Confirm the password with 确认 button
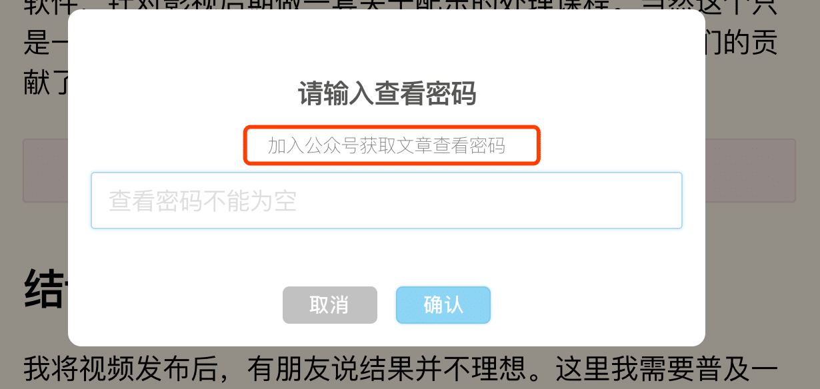 coord(443,305)
